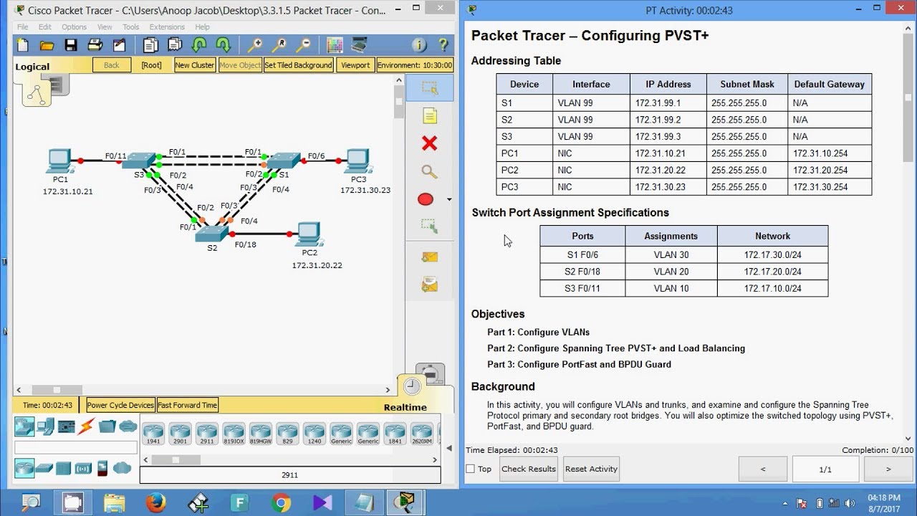This screenshot has width=917, height=516.
Task: Select switch S1 in the topology
Action: tap(284, 161)
